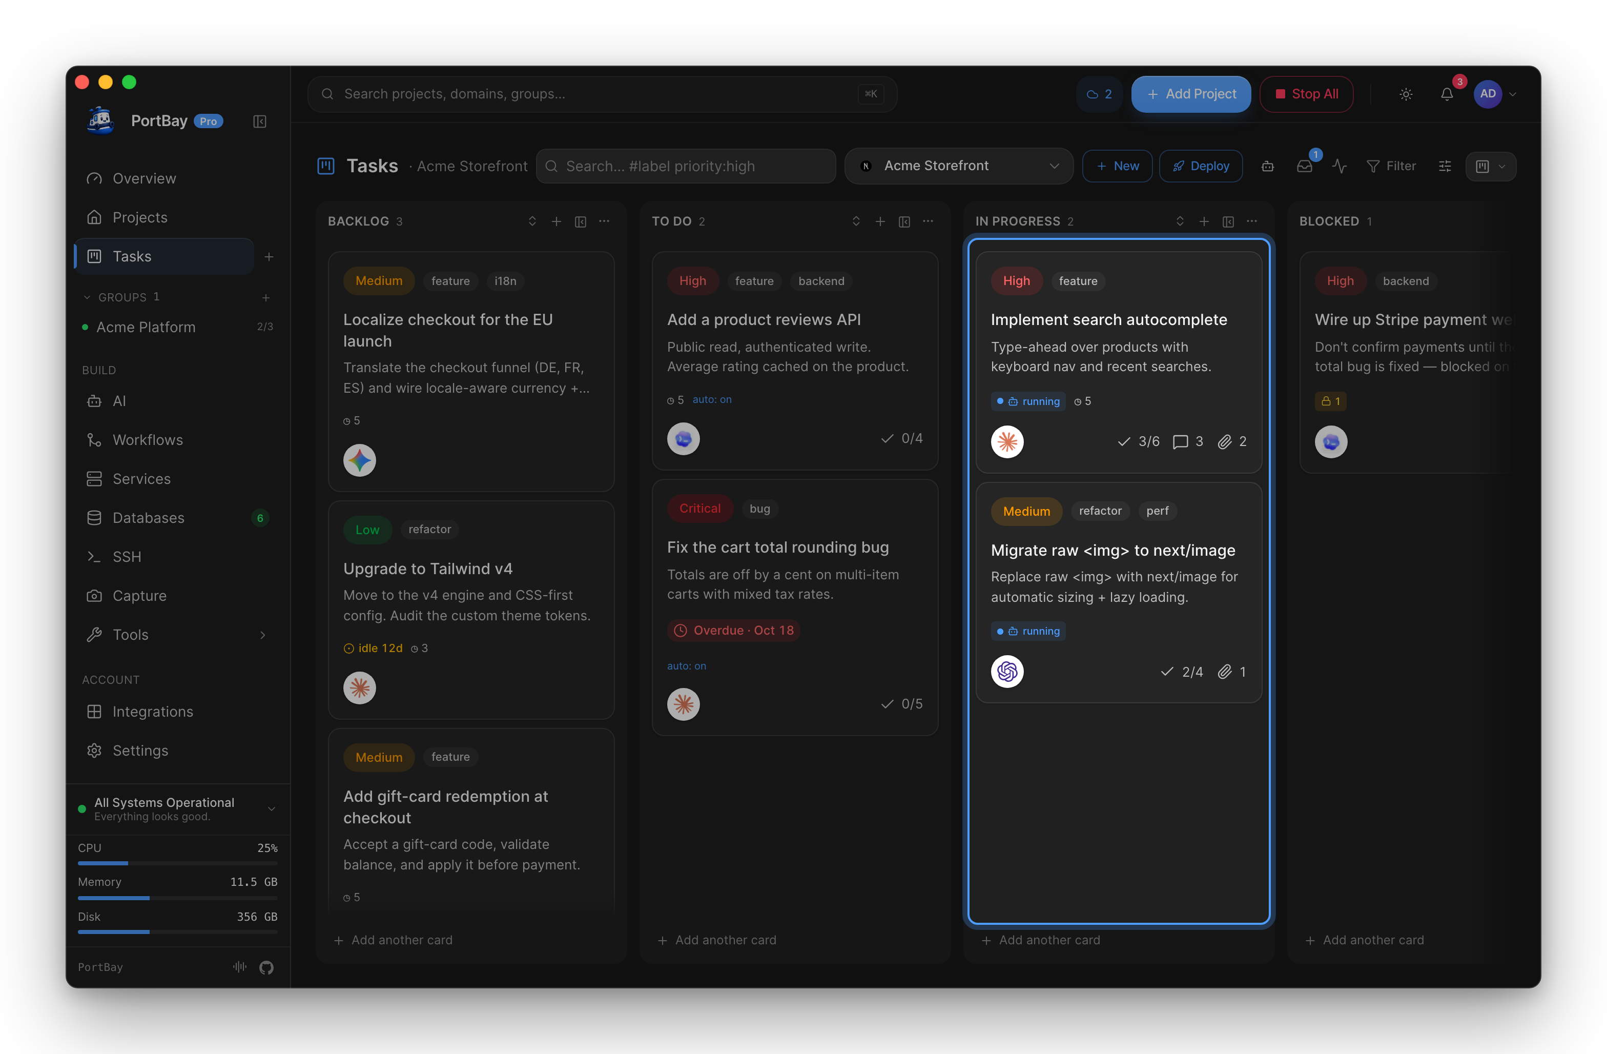
Task: Click Stop All button
Action: point(1306,94)
